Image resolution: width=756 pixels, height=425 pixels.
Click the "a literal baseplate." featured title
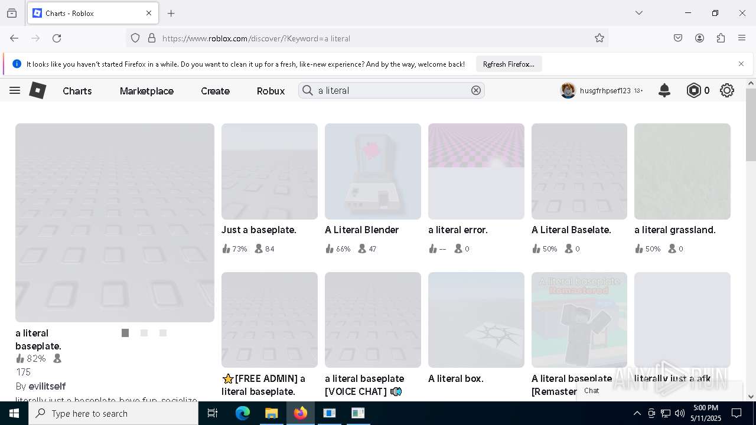click(x=38, y=339)
